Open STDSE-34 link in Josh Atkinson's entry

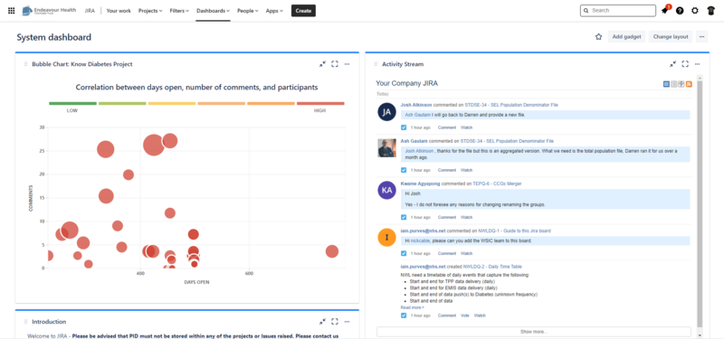point(511,105)
